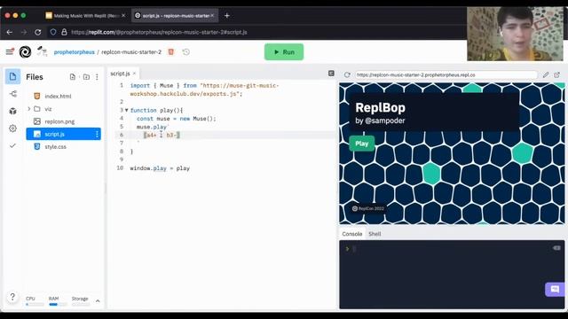
Task: Collapse the play function fold arrow
Action: click(x=126, y=110)
